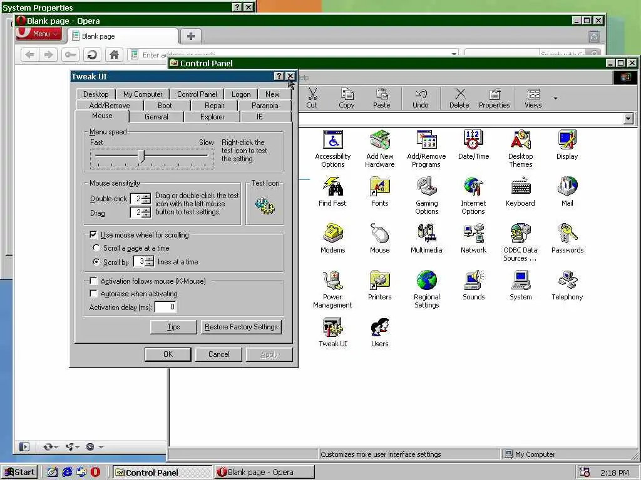Toggle Use mouse wheel for scrolling
Screen dimensions: 641x480
click(x=94, y=235)
